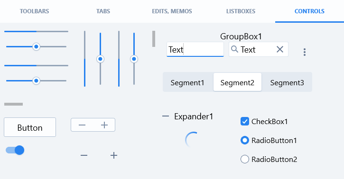The width and height of the screenshot is (344, 179).
Task: Select RadioButton2
Action: (245, 159)
